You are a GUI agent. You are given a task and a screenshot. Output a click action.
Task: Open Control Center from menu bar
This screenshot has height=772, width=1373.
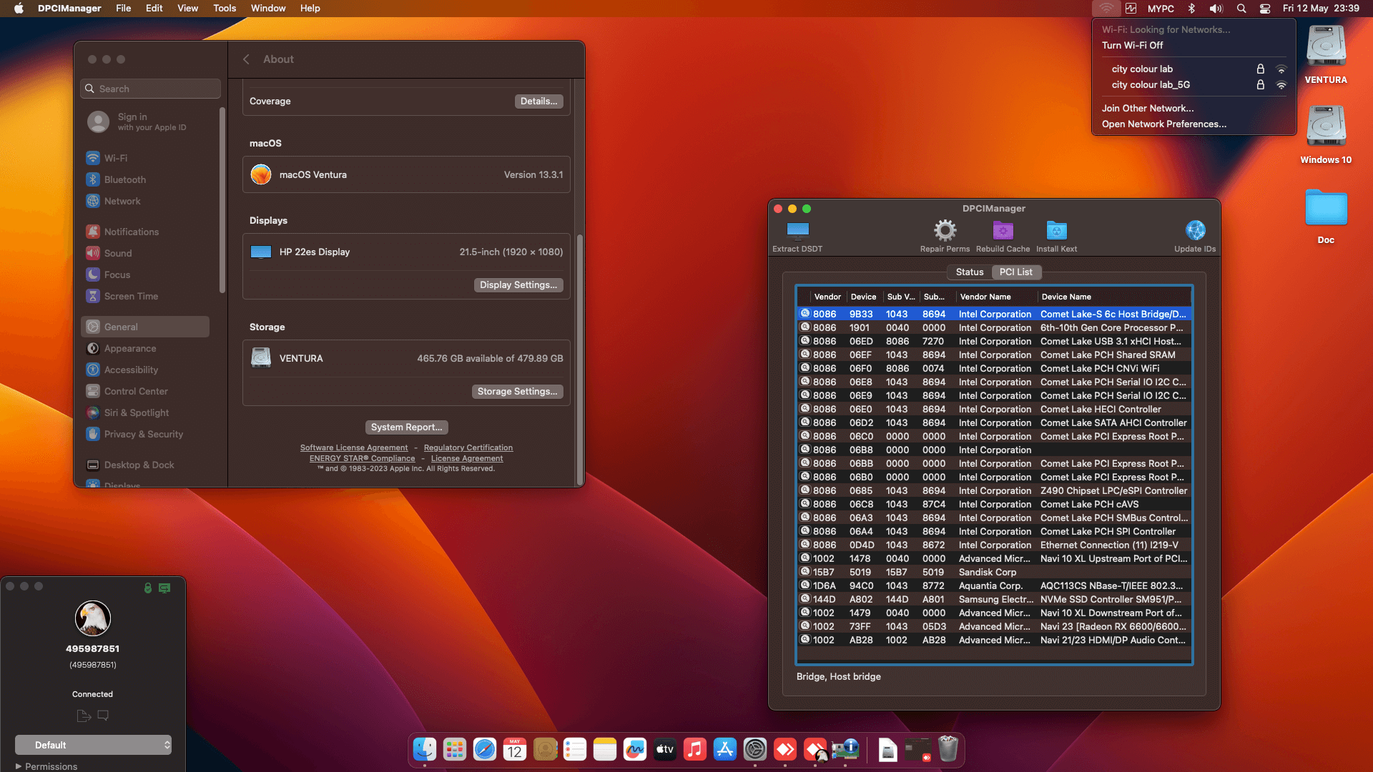[x=1265, y=9]
